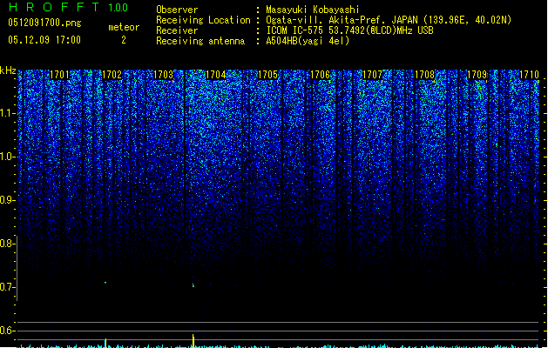This screenshot has width=548, height=348.
Task: Click the name Masayuki Kobayashi
Action: 313,10
